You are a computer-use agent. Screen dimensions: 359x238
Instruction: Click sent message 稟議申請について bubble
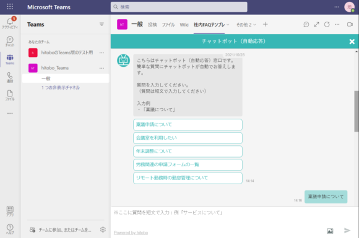(326, 197)
